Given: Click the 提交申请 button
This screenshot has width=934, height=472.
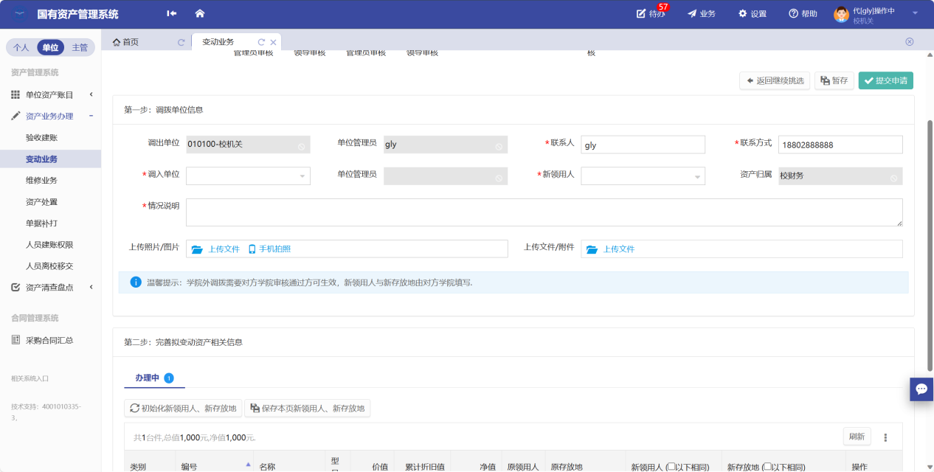Looking at the screenshot, I should (885, 80).
